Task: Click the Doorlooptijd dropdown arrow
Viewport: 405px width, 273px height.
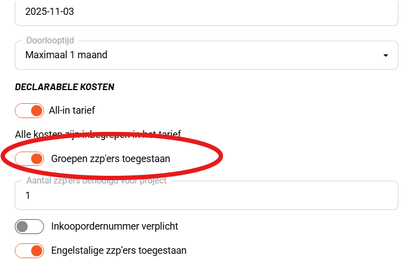Action: click(386, 55)
